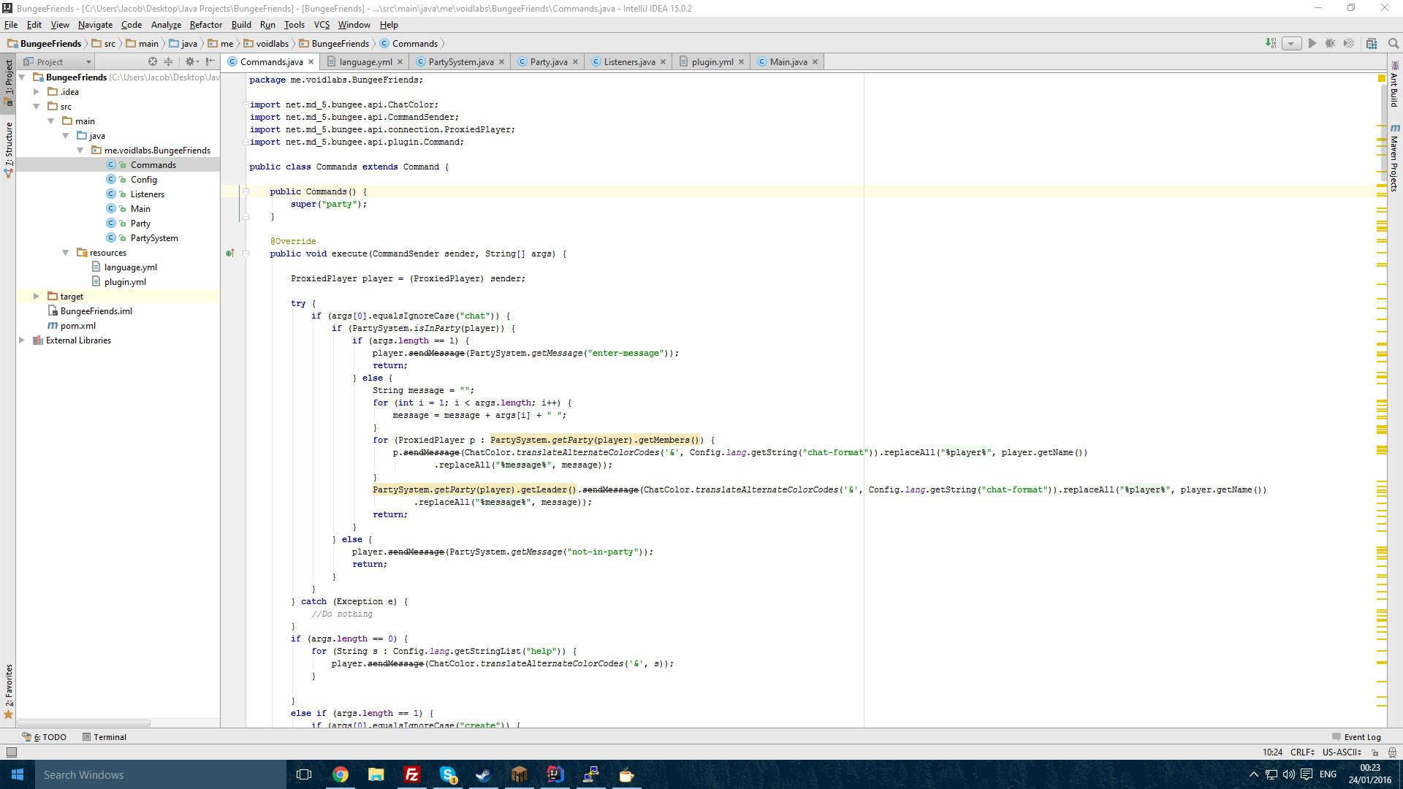Open the run configuration dropdown
1403x789 pixels.
click(x=1291, y=44)
